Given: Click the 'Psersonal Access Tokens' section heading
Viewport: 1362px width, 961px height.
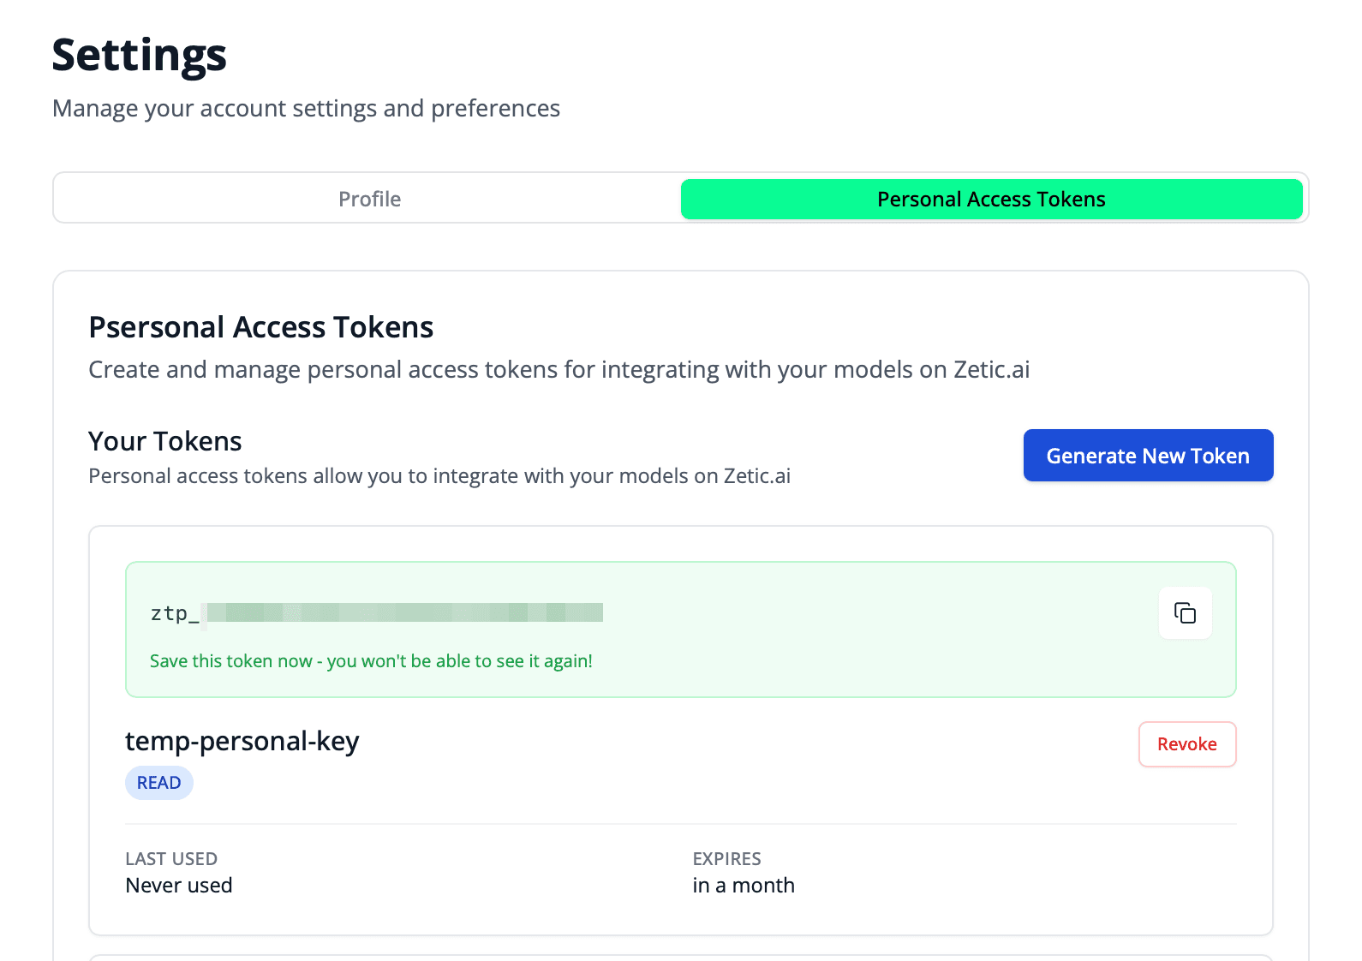Looking at the screenshot, I should 260,326.
